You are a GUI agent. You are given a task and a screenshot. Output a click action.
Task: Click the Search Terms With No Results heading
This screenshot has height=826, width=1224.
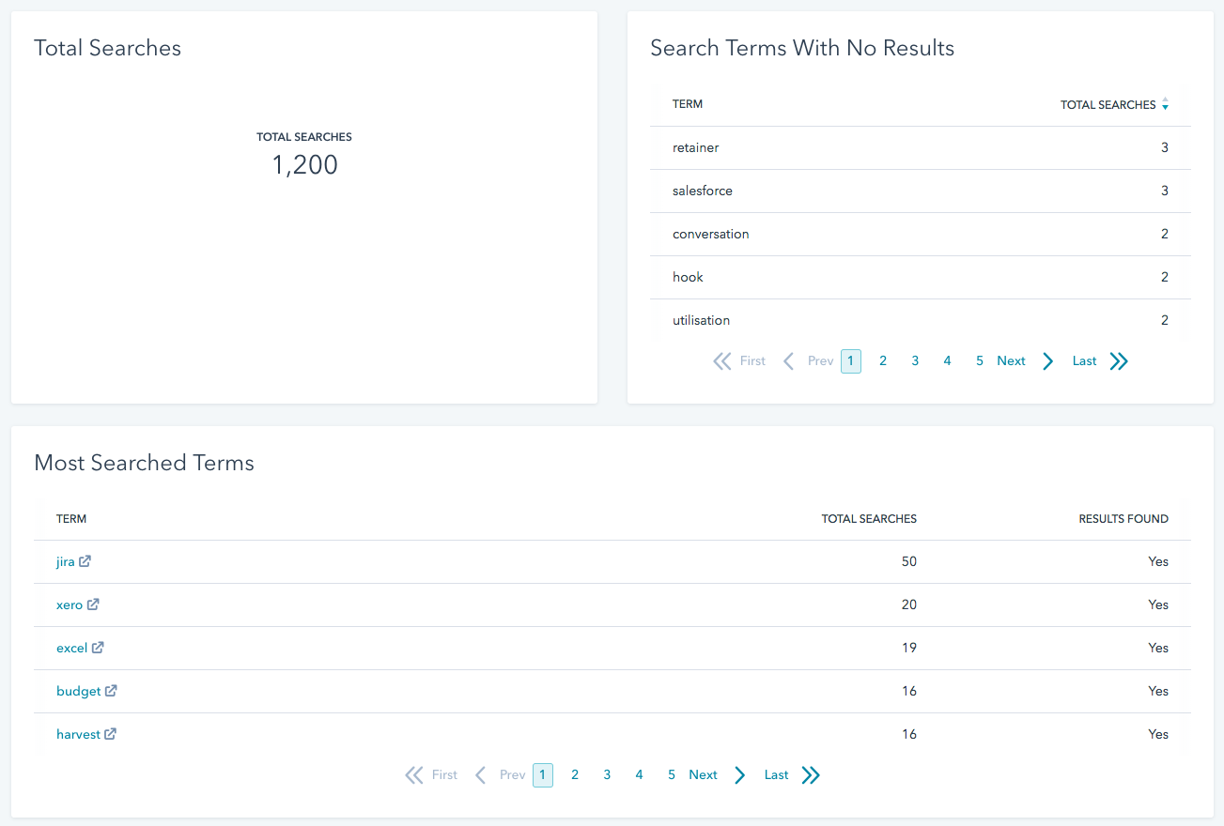point(802,48)
